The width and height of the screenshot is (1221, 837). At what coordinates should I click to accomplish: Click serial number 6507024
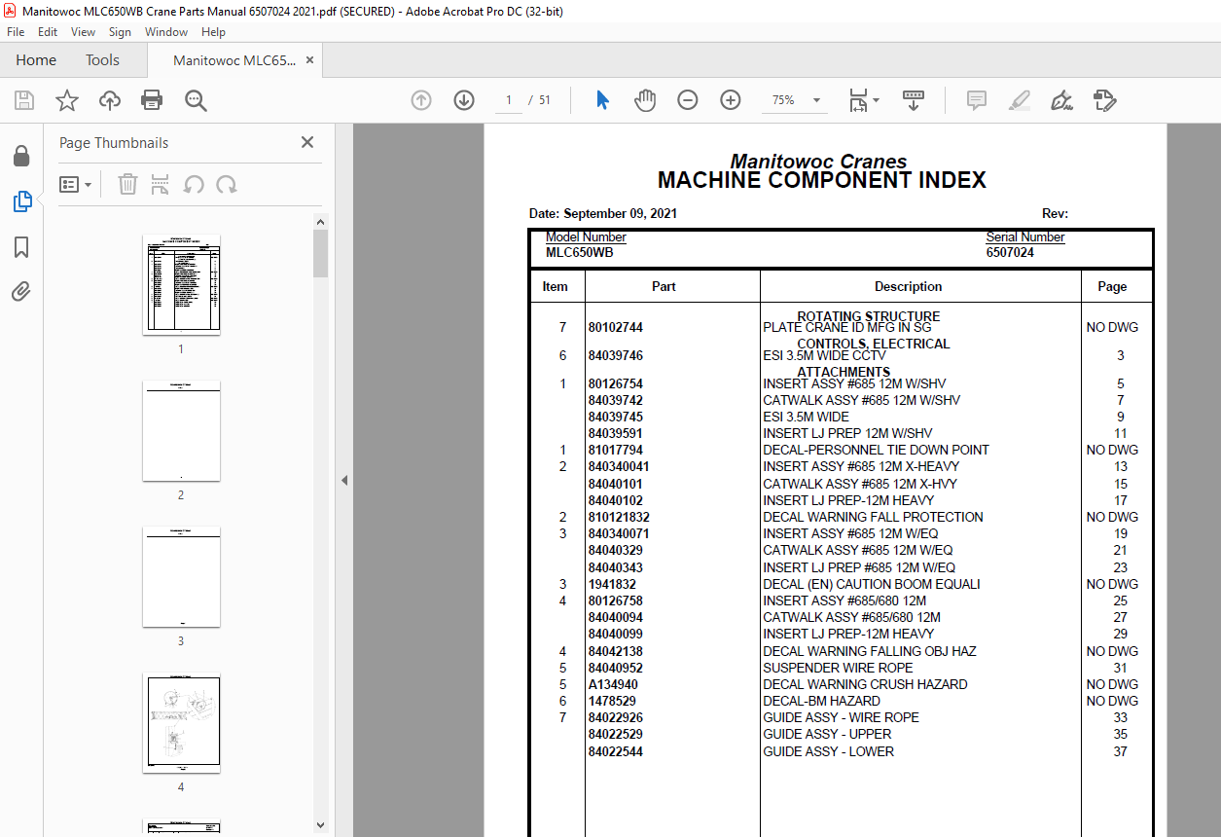(1010, 252)
